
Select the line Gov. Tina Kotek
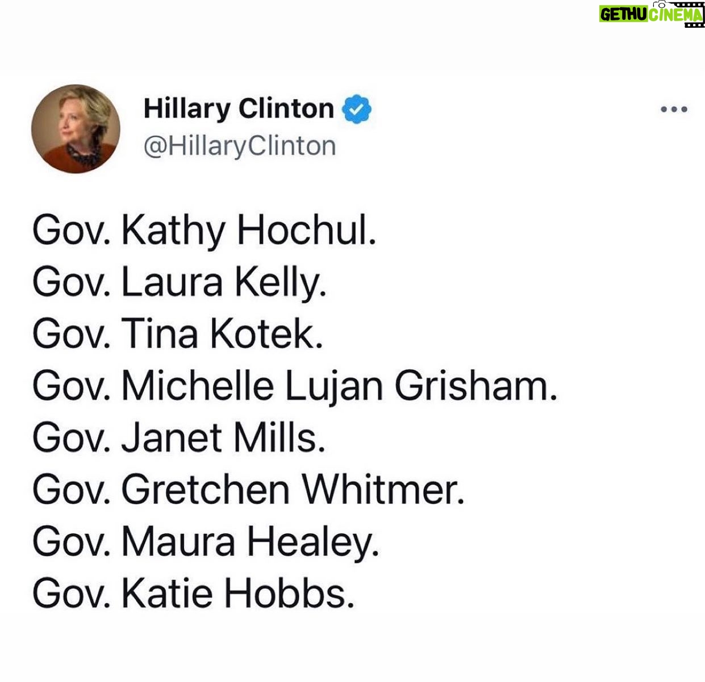[x=178, y=334]
